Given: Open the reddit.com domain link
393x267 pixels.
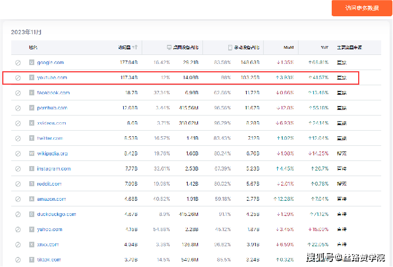Looking at the screenshot, I should click(x=49, y=184).
